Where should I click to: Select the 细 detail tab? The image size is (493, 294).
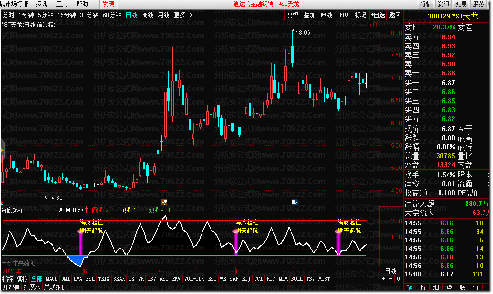436,287
